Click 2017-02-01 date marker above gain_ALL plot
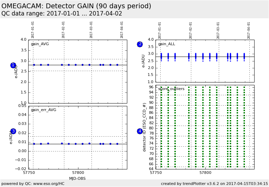 pyautogui.click(x=191, y=30)
